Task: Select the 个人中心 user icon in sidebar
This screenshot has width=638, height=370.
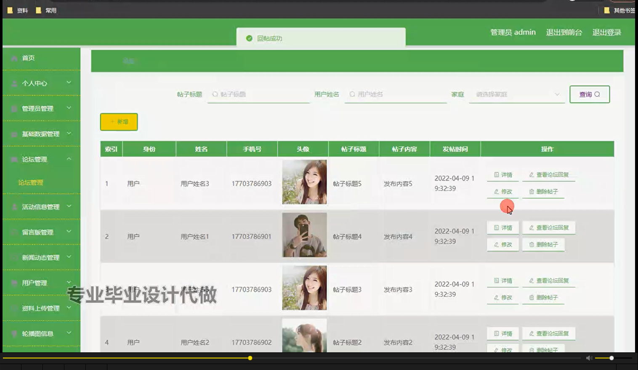Action: tap(14, 83)
